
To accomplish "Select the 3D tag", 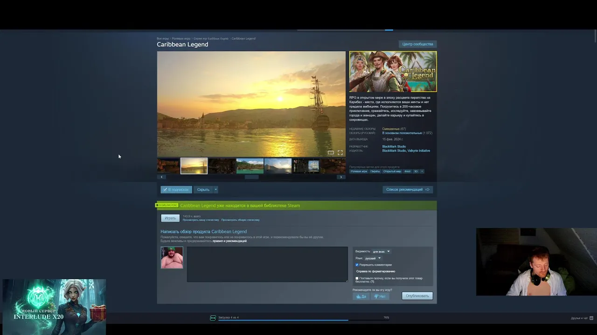I will coord(416,171).
